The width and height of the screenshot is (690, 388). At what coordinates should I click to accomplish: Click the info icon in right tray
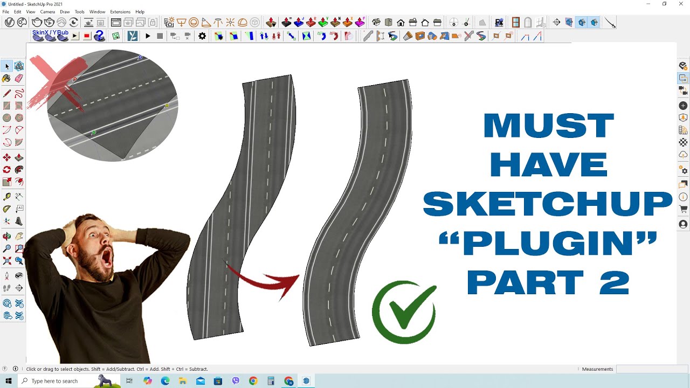pyautogui.click(x=684, y=197)
